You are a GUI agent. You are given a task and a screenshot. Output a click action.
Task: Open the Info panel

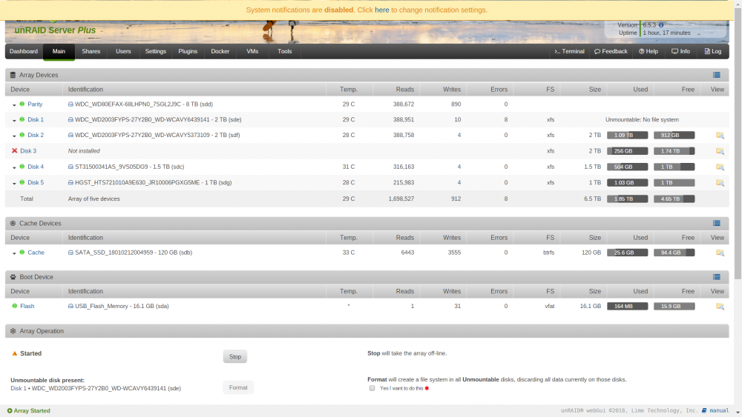680,51
